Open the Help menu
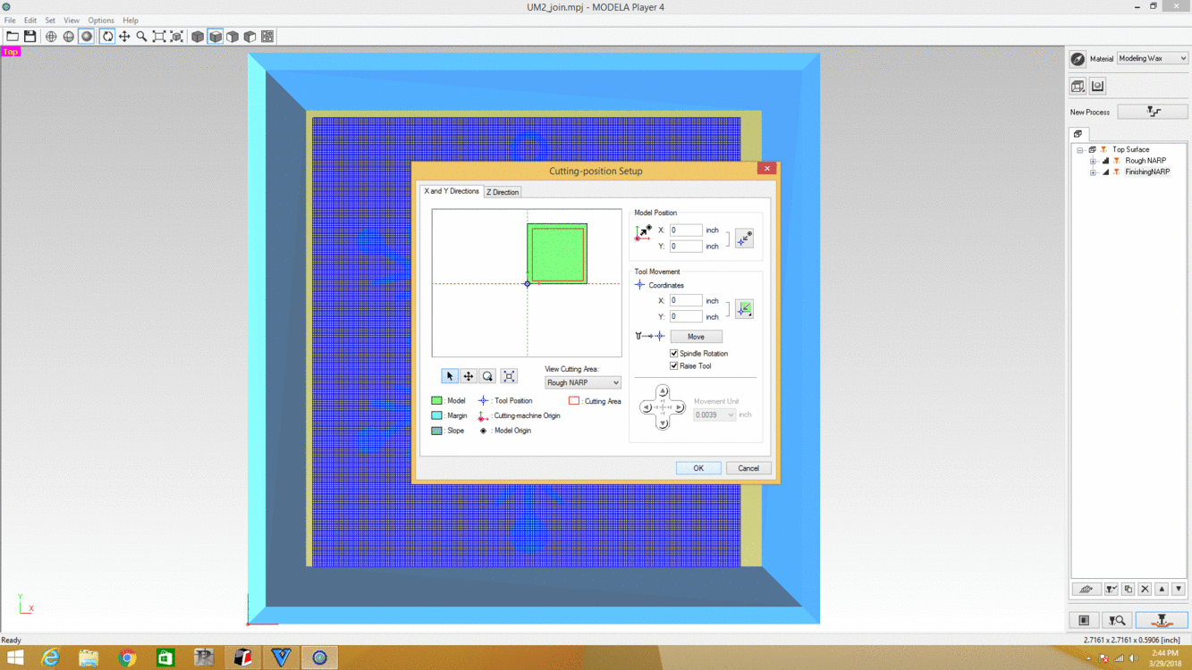The image size is (1192, 670). point(131,20)
